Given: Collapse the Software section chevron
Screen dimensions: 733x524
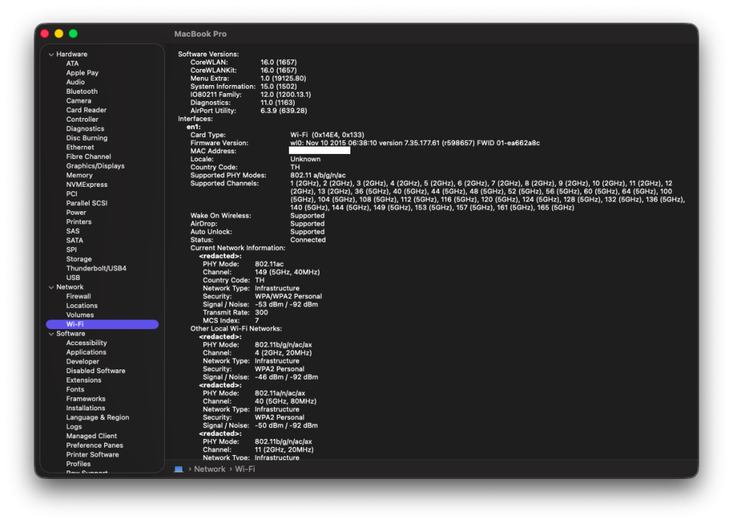Looking at the screenshot, I should 51,333.
